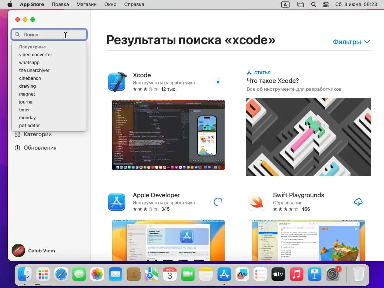The image size is (384, 288).
Task: Open Music from the Dock
Action: coord(296,274)
